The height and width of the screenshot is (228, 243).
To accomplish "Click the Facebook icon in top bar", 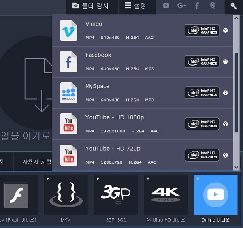I will [x=197, y=6].
